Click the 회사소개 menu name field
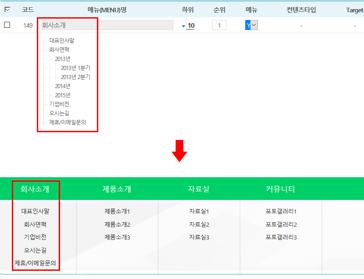The height and width of the screenshot is (279, 364). click(107, 25)
